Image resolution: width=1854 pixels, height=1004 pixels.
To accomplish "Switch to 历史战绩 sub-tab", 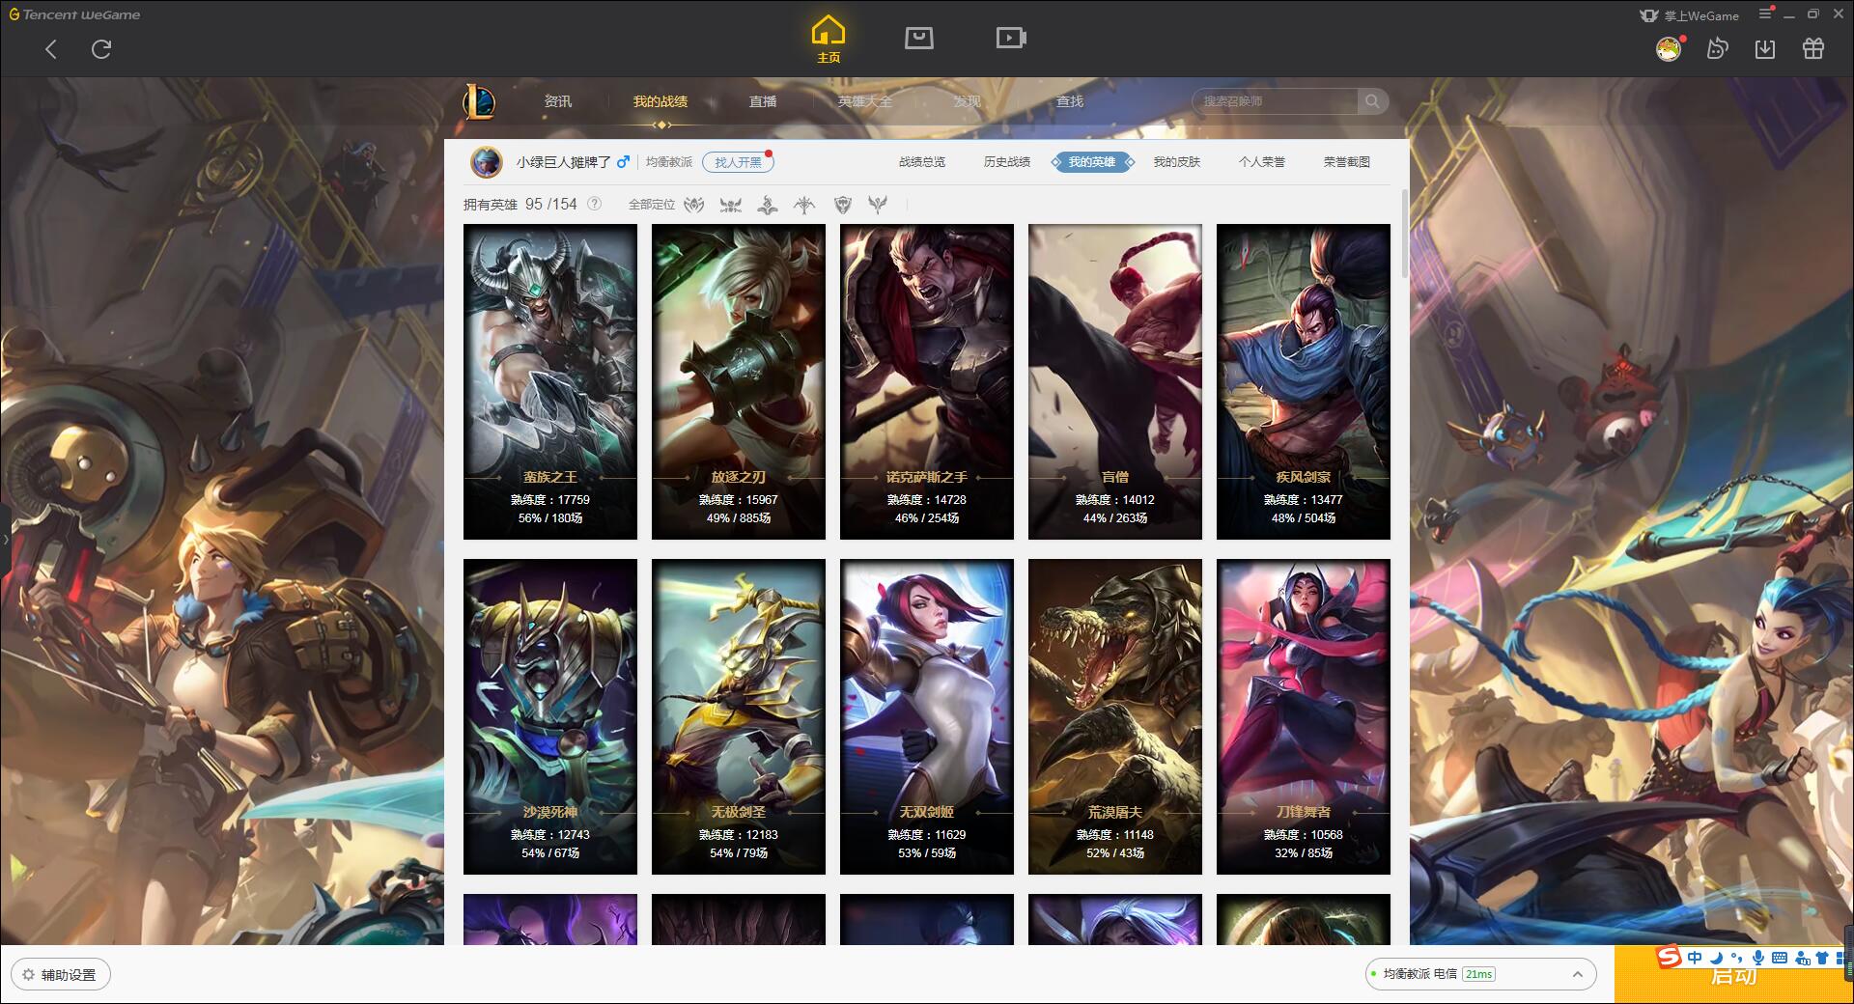I will [x=1007, y=162].
